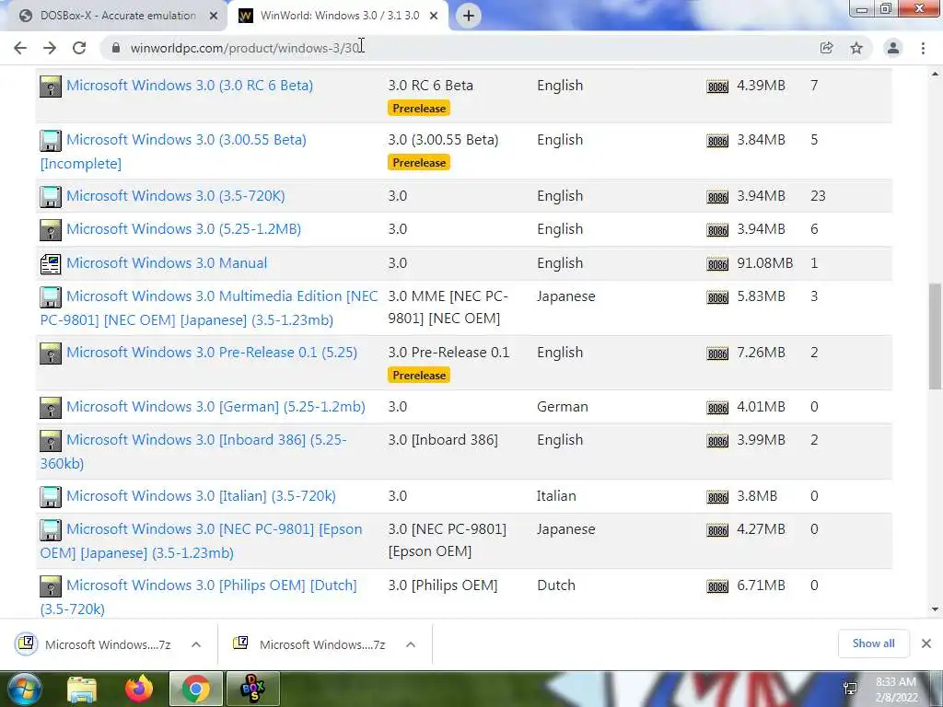The image size is (943, 707).
Task: Click Show all downloads
Action: click(873, 643)
